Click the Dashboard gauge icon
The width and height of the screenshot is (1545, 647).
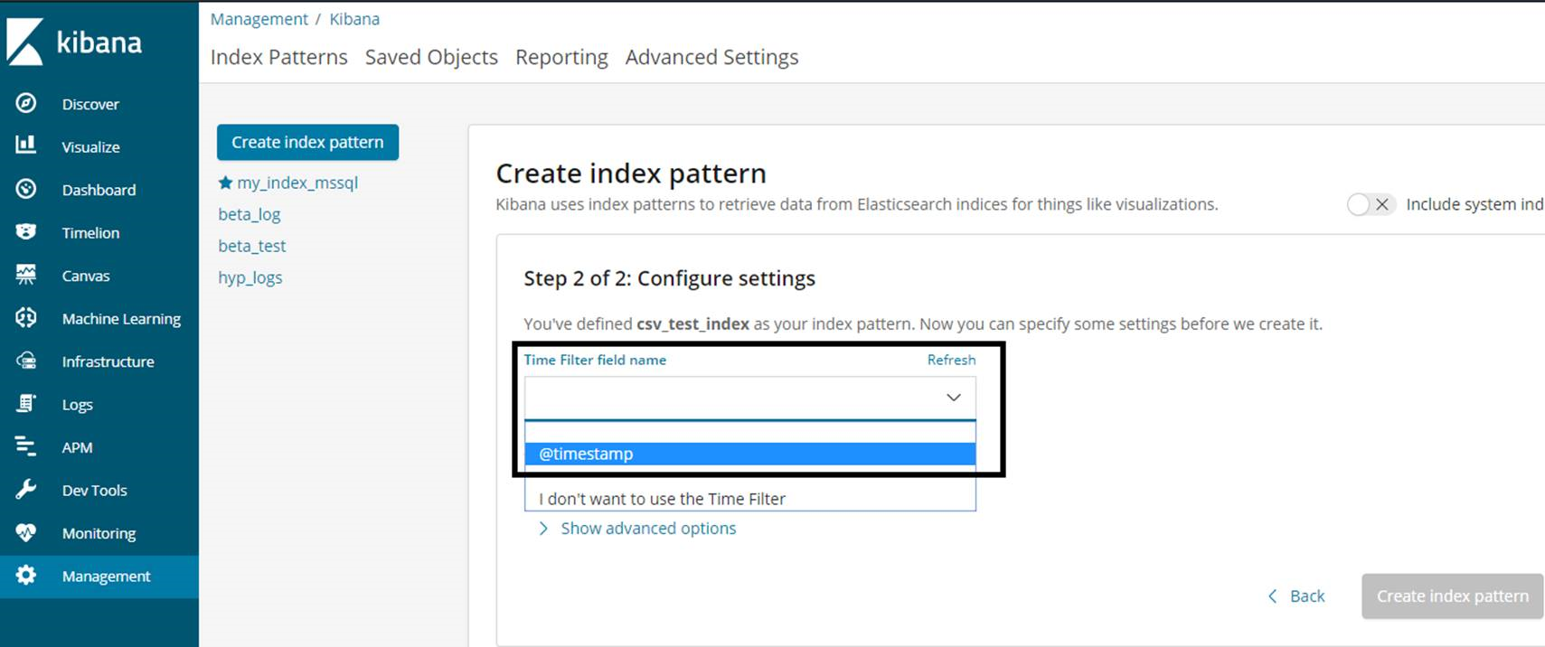coord(26,189)
